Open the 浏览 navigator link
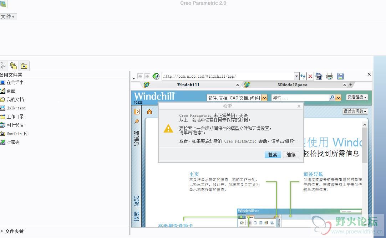 click(x=136, y=202)
